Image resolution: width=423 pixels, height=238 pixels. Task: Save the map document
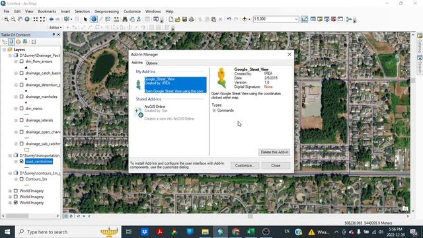point(184,19)
